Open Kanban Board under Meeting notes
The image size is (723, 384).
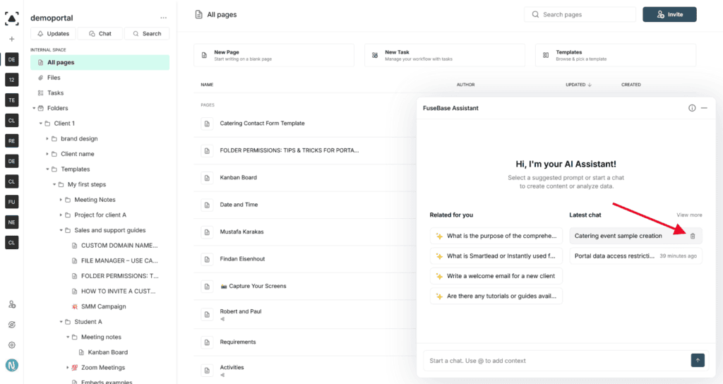108,352
